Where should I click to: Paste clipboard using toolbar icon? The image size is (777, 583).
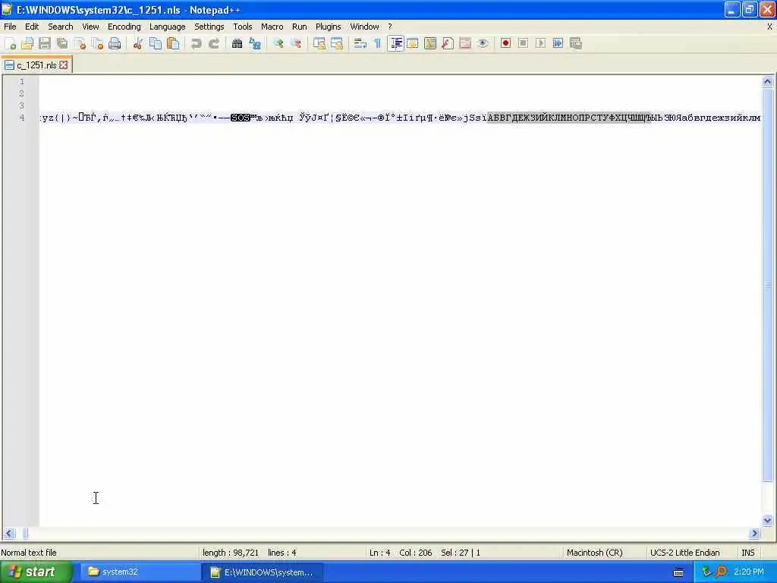tap(173, 43)
